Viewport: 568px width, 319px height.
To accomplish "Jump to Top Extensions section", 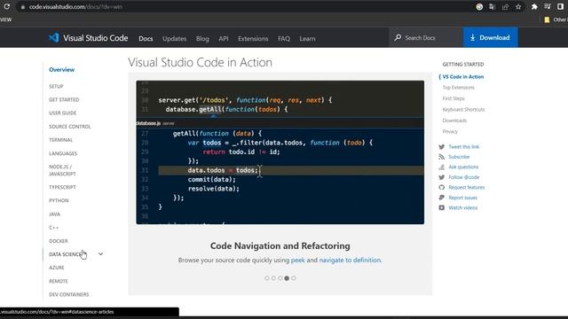I will [458, 88].
